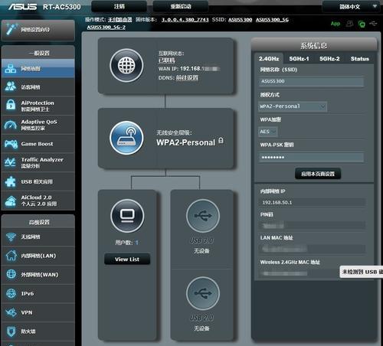The width and height of the screenshot is (383, 346).
Task: Open LAN house icon
Action: click(x=11, y=256)
